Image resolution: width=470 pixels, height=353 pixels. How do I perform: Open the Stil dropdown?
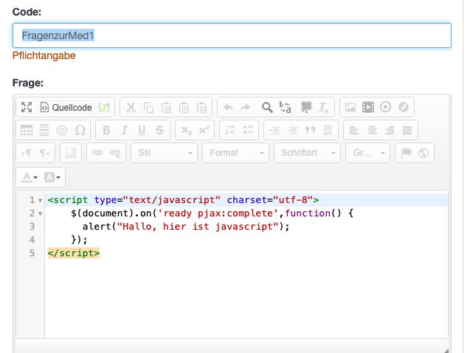click(x=164, y=153)
